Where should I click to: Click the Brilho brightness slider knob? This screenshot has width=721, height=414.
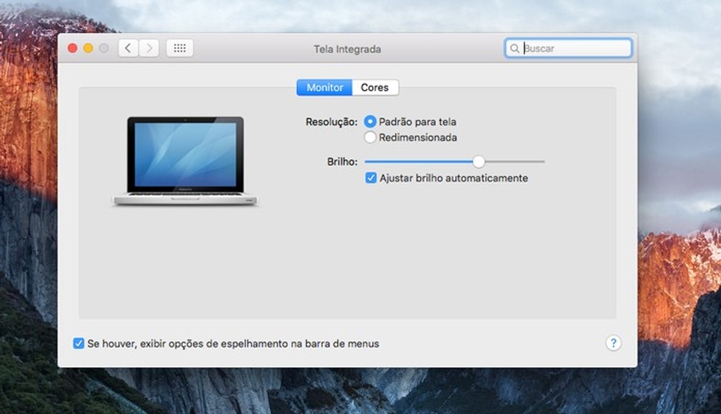click(478, 162)
